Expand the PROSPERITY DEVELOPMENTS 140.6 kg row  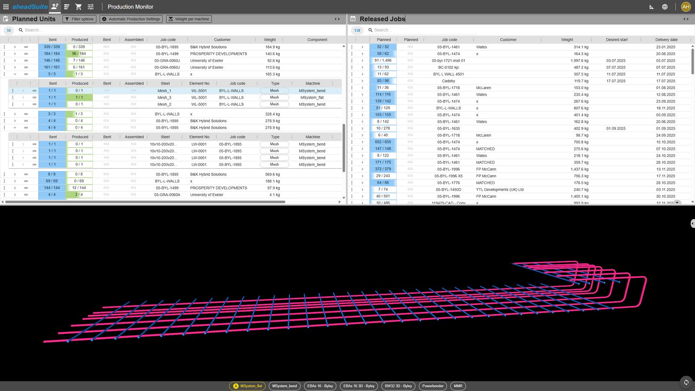pyautogui.click(x=15, y=54)
